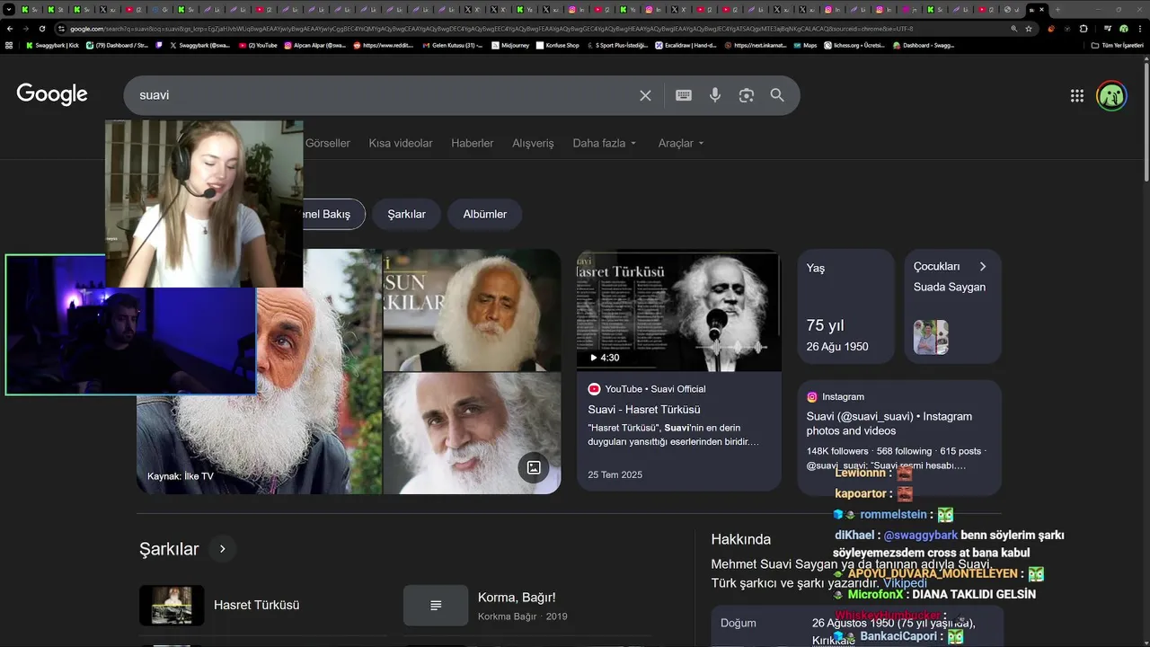Expand the Daha fazla dropdown
Screen dimensions: 1150x647
605,143
